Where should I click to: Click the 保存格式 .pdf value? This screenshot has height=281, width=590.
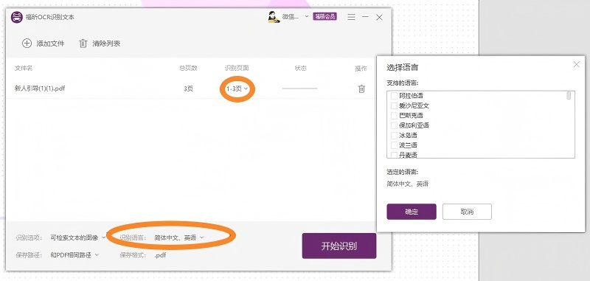(x=160, y=255)
